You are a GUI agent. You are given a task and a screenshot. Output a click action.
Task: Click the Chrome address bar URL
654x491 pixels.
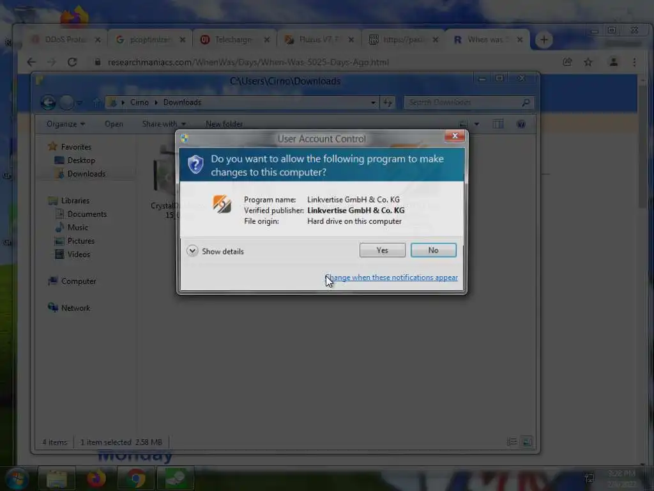coord(248,62)
